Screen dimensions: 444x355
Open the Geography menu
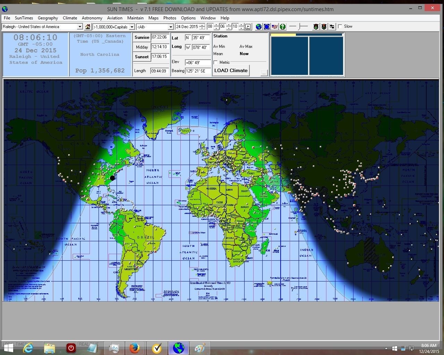pyautogui.click(x=48, y=18)
